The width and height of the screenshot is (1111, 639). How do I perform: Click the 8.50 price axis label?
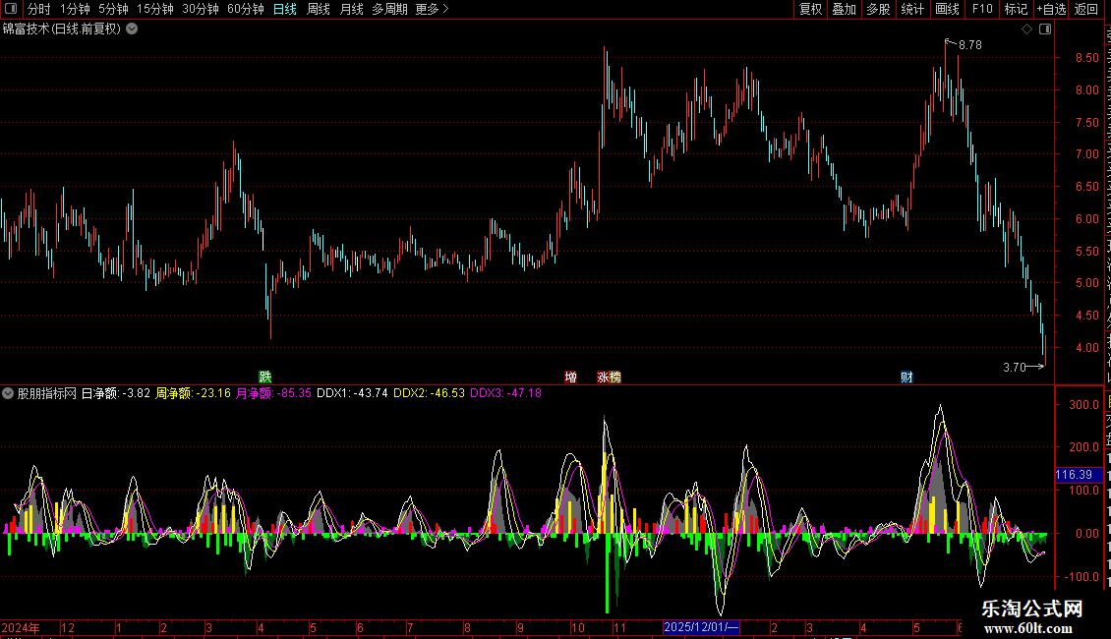click(x=1086, y=58)
